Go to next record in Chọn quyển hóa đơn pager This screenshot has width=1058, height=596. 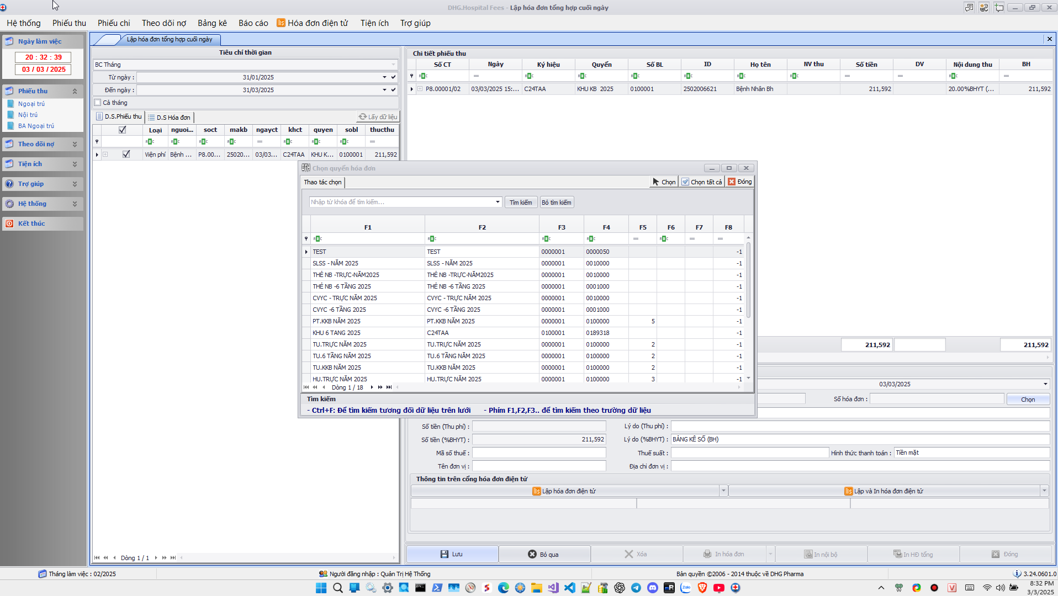pos(372,387)
